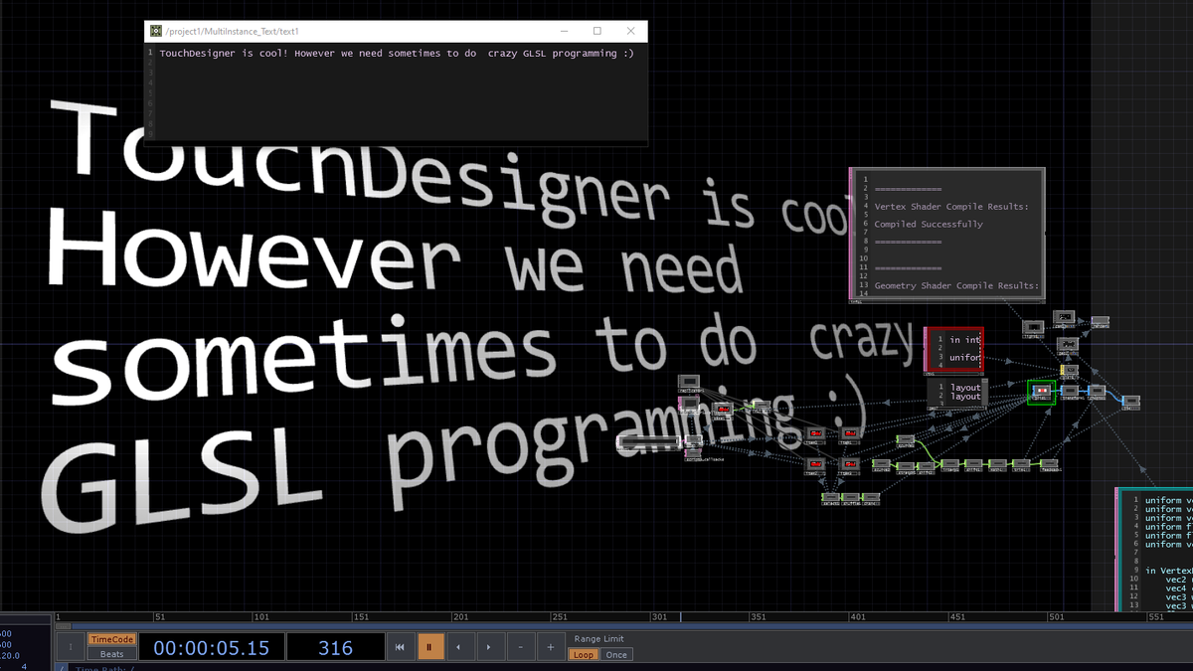Enable Loop range limit

584,655
